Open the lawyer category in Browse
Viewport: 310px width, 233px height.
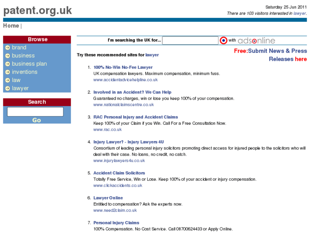click(20, 88)
